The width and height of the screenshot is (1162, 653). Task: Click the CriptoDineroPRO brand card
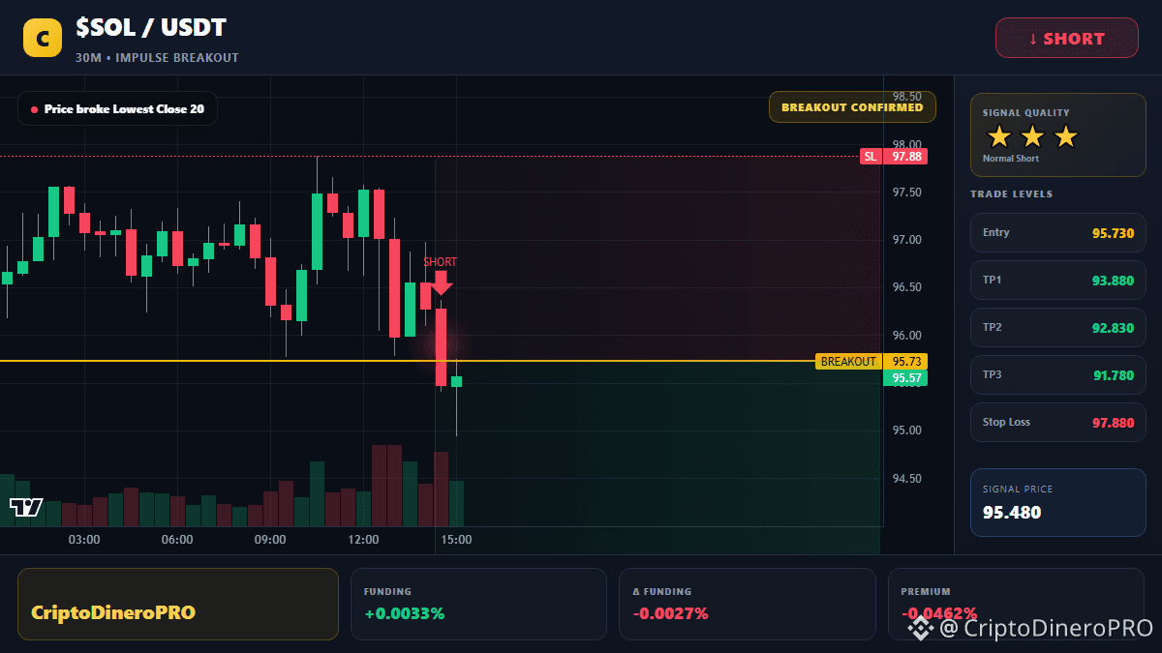[178, 604]
